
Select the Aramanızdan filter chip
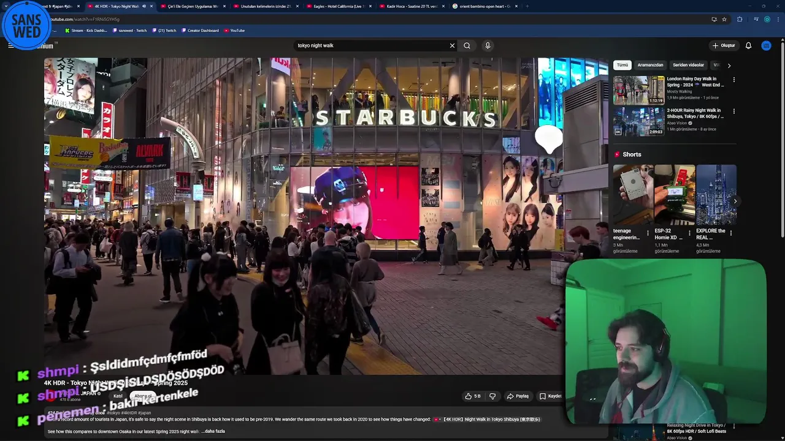650,65
